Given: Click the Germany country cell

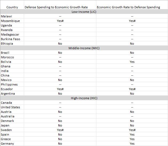Looking at the screenshot, I should tap(7, 144).
